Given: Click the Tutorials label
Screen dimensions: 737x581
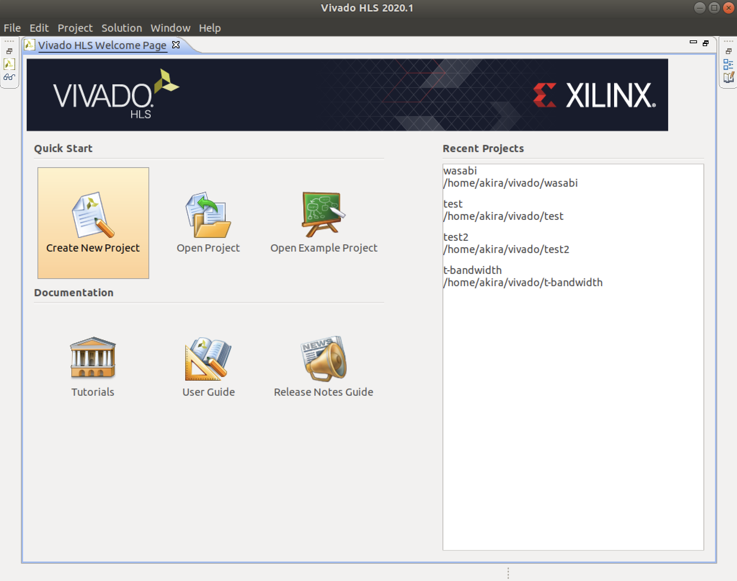Looking at the screenshot, I should 93,392.
